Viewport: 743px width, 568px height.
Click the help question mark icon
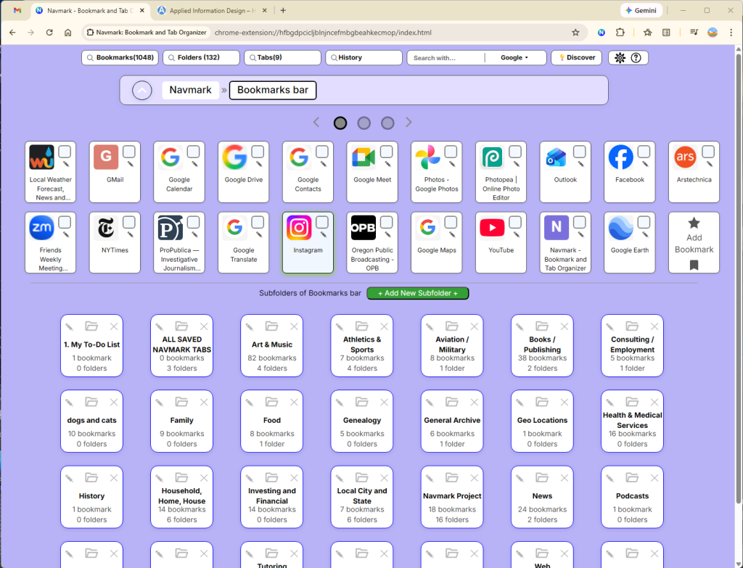(x=636, y=58)
